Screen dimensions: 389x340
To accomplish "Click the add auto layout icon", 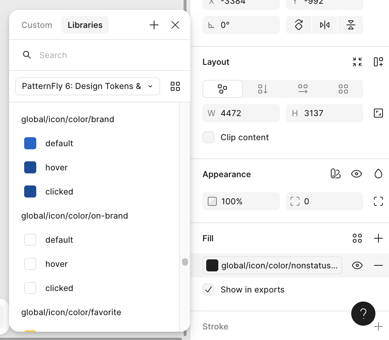I will tap(378, 62).
